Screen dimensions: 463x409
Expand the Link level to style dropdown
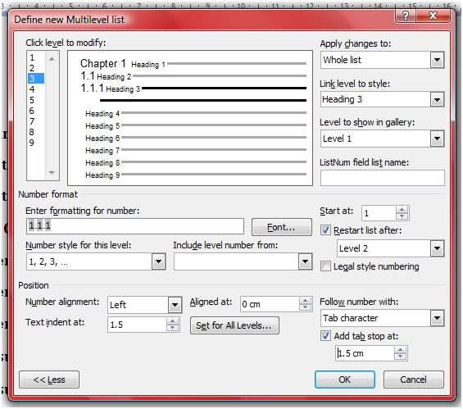(437, 99)
